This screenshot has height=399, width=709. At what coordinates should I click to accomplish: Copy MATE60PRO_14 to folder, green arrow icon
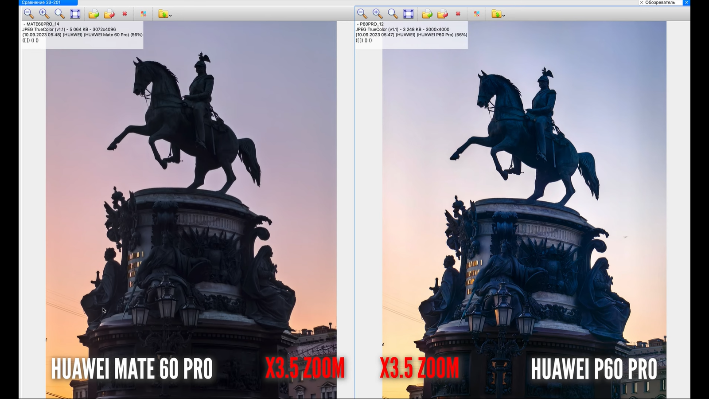94,14
